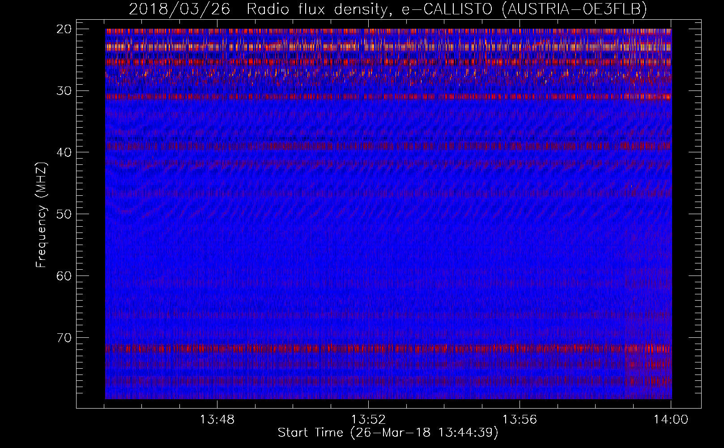Click the 30 frequency tick label
The height and width of the screenshot is (448, 724).
click(x=64, y=90)
